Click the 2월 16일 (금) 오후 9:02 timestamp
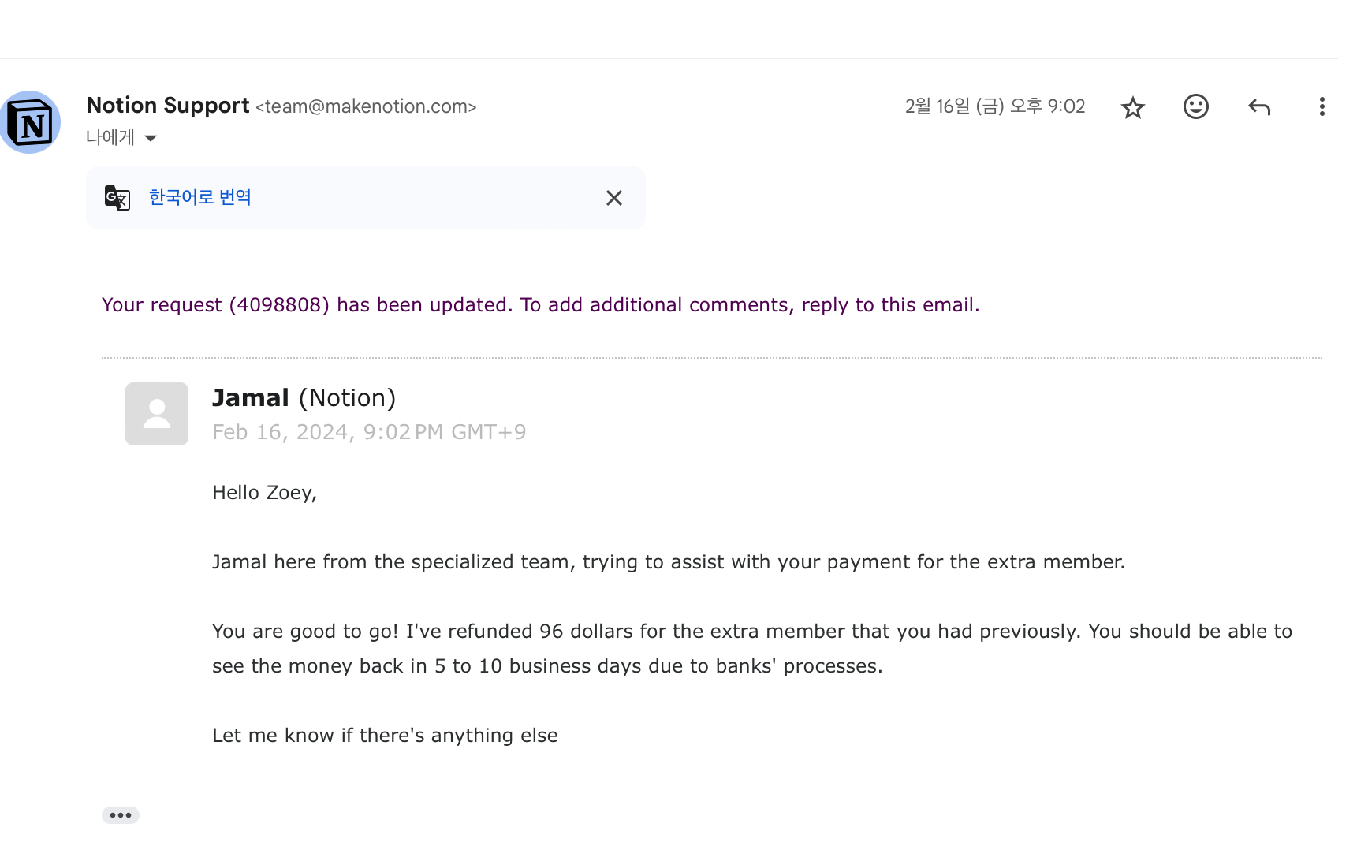This screenshot has width=1357, height=846. pyautogui.click(x=995, y=106)
